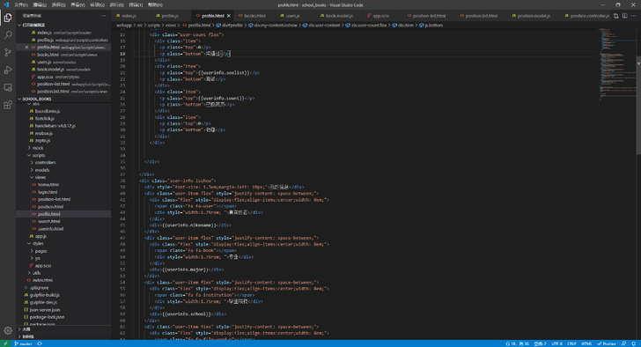
Task: Change indentation via Spaces: 2 status item
Action: (x=540, y=343)
